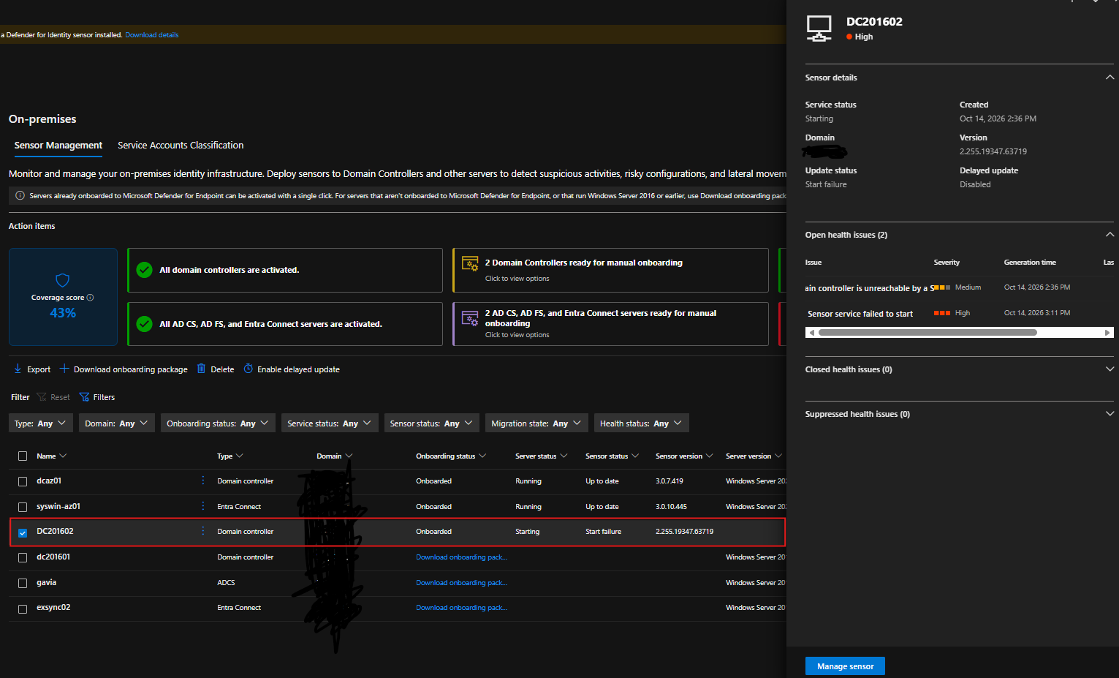
Task: Open the Service status: Any filter dropdown
Action: [x=330, y=423]
